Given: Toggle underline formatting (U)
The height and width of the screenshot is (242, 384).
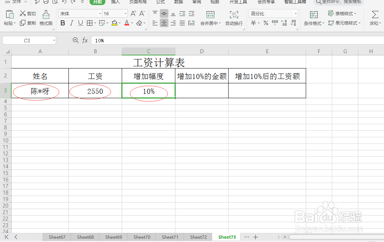Looking at the screenshot, I should pyautogui.click(x=80, y=23).
